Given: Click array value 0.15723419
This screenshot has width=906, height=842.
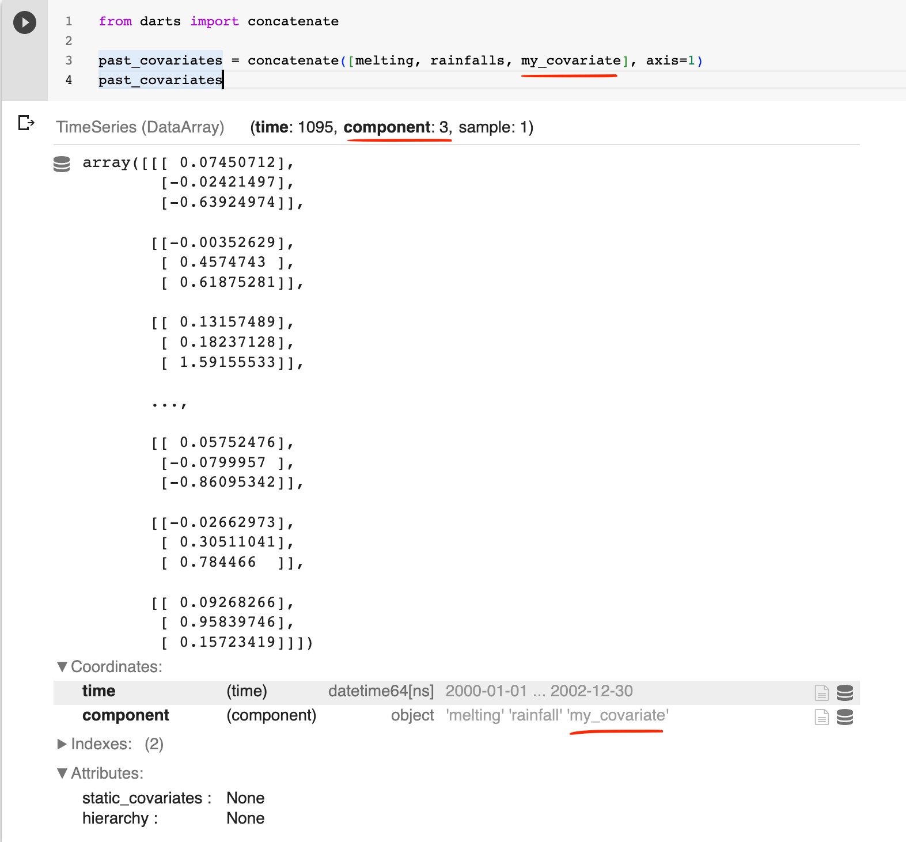Looking at the screenshot, I should [228, 642].
